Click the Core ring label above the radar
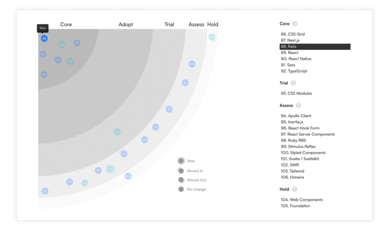Screen dimensions: 389x230 [66, 24]
